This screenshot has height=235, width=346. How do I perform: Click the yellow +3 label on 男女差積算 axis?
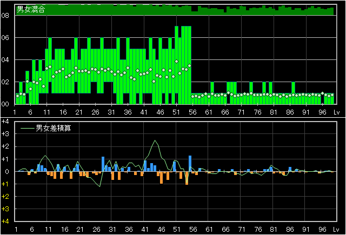tap(5, 209)
